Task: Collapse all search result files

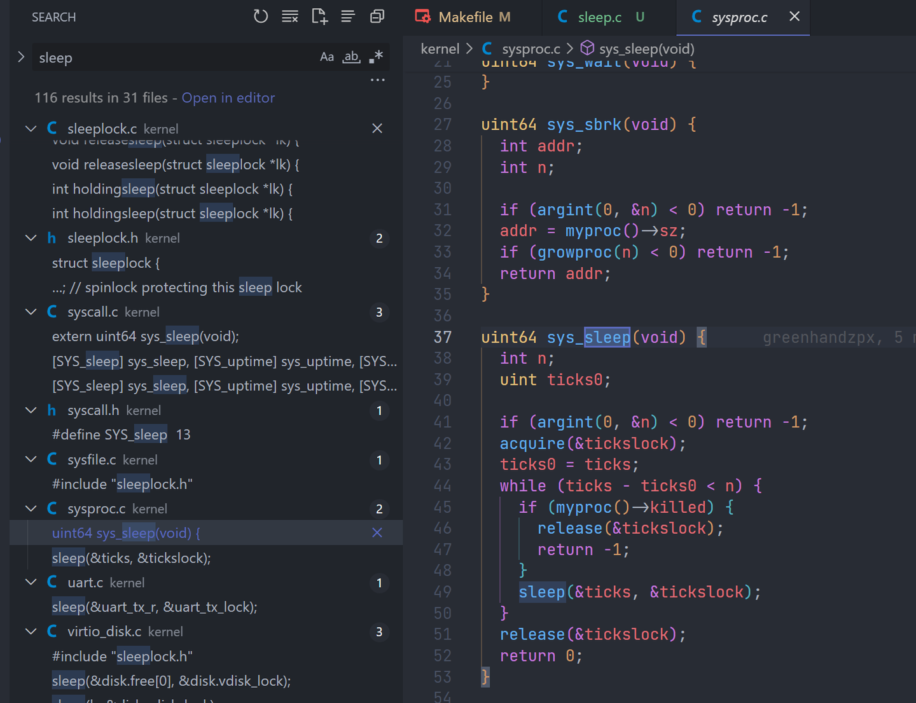Action: pyautogui.click(x=377, y=17)
